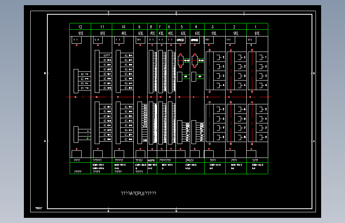Click relay contact symbol 8 in column 1

click(263, 137)
